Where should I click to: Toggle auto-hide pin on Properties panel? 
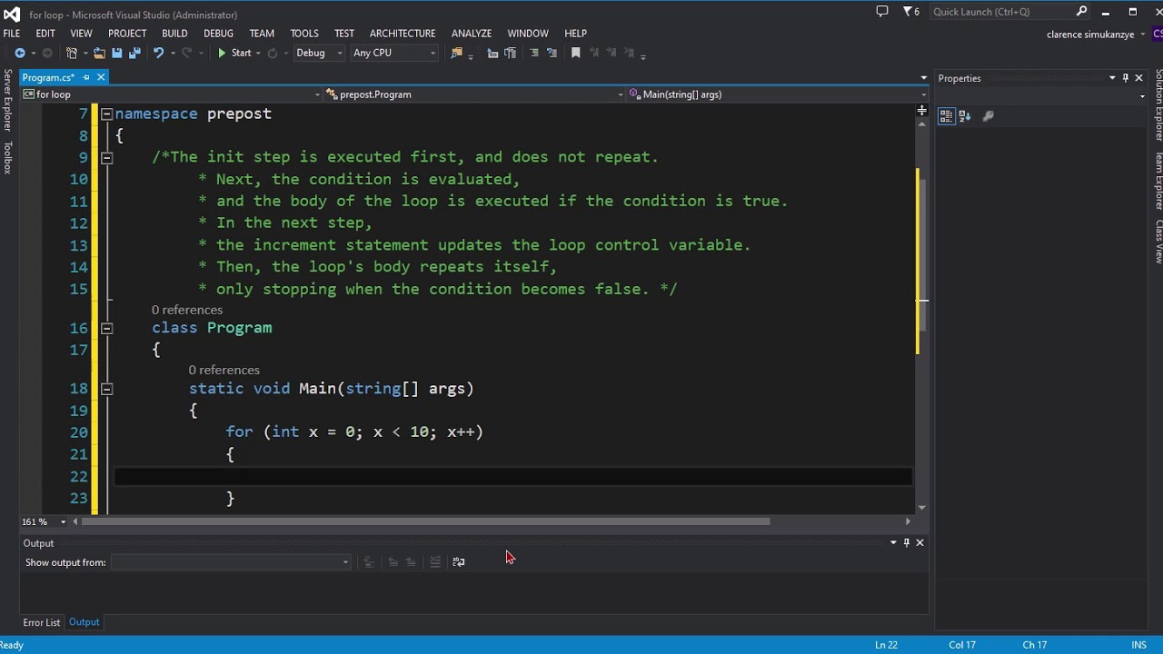click(1125, 78)
